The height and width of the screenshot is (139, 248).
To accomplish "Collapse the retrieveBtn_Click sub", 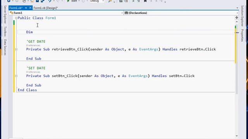I will coord(16,49).
